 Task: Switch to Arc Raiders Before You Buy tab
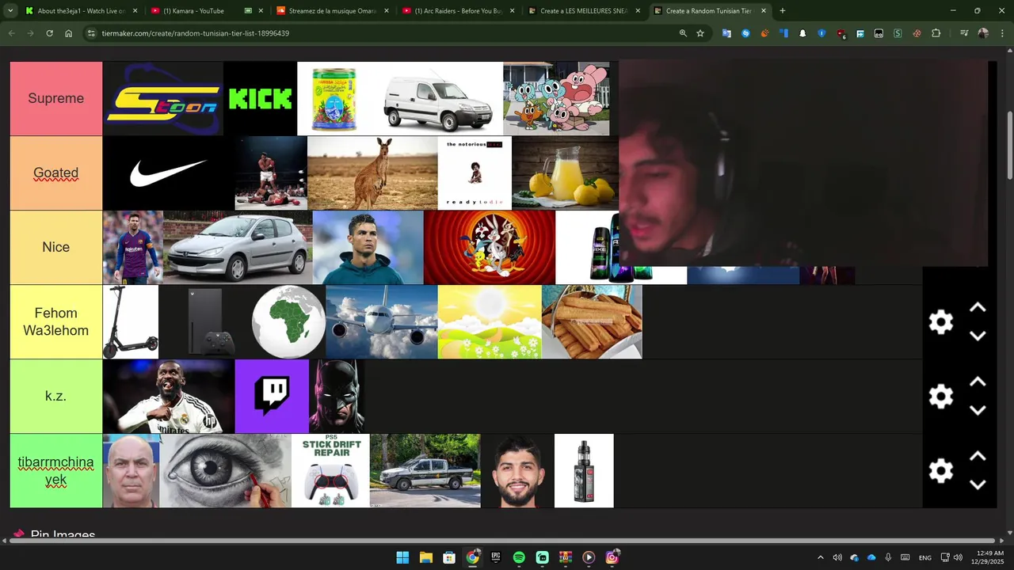459,11
